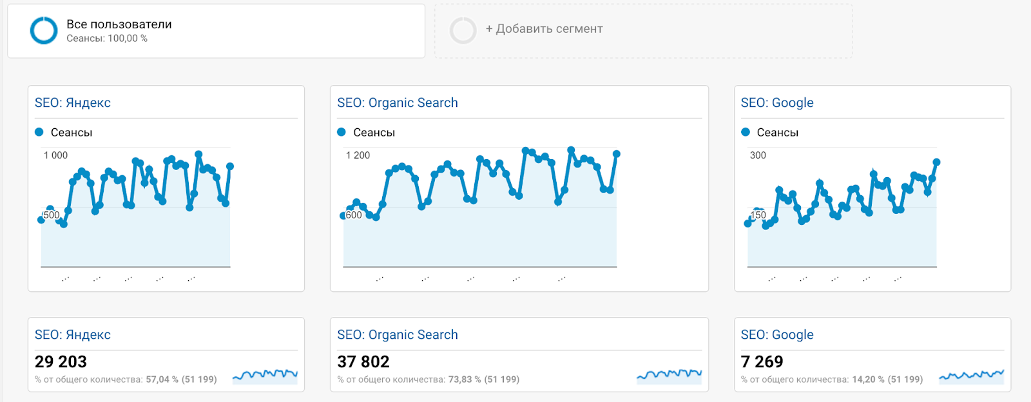The width and height of the screenshot is (1031, 402).
Task: Click the blue Сеансы legend dot in SEO: Яндекс chart
Action: [x=40, y=132]
